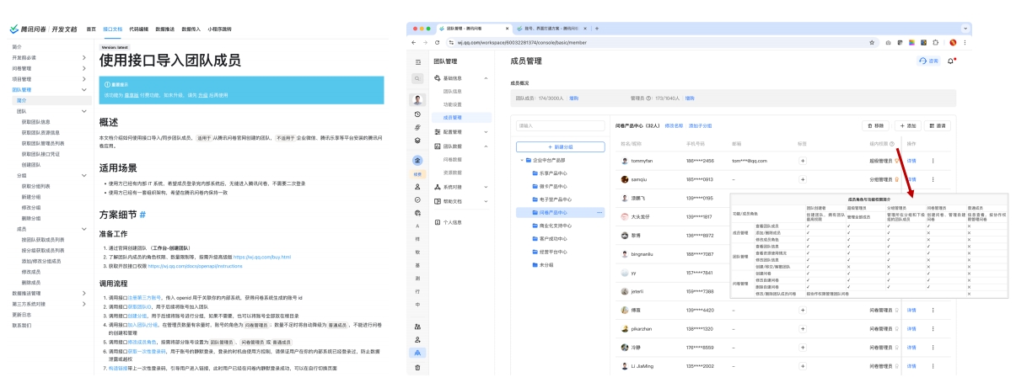The height and width of the screenshot is (388, 1016).
Task: Add a tag with plus in tommyfan row
Action: pos(802,160)
